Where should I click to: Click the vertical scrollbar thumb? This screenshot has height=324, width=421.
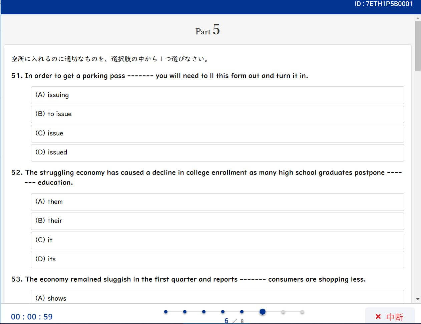[x=418, y=46]
